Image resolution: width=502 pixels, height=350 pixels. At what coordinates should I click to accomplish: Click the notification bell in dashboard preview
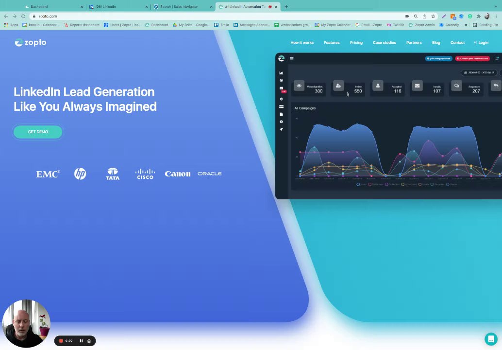tap(497, 58)
